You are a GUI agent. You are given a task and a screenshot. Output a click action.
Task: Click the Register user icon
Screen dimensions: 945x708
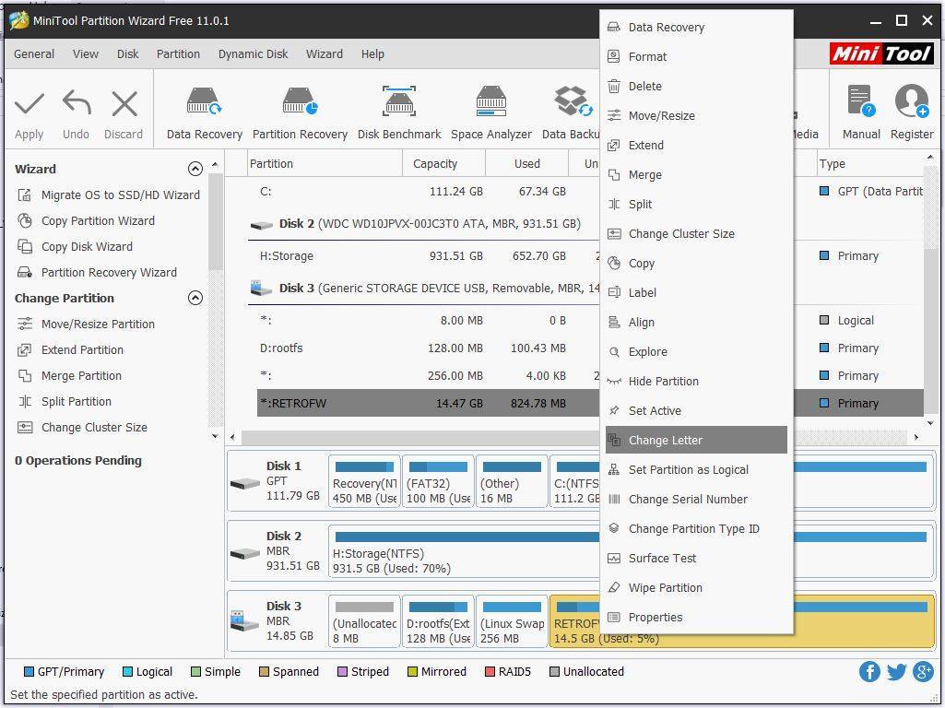click(x=912, y=100)
